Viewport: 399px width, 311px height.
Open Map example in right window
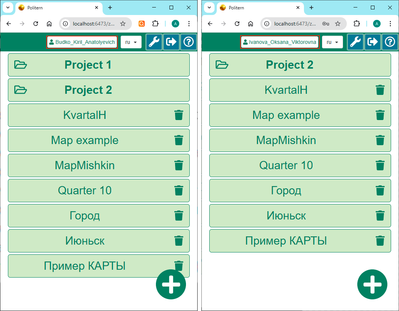[x=286, y=115]
